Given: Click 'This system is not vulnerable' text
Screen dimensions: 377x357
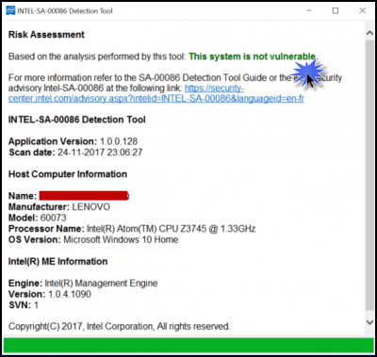Looking at the screenshot, I should [x=254, y=57].
